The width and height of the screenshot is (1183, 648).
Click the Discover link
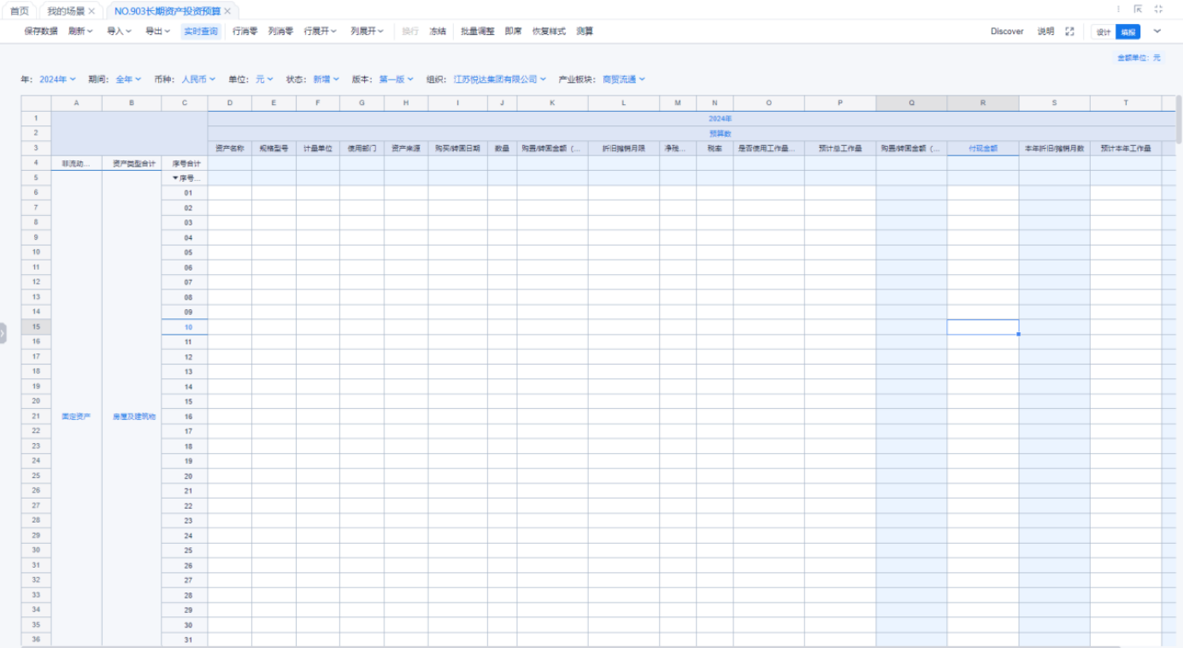tap(1007, 32)
